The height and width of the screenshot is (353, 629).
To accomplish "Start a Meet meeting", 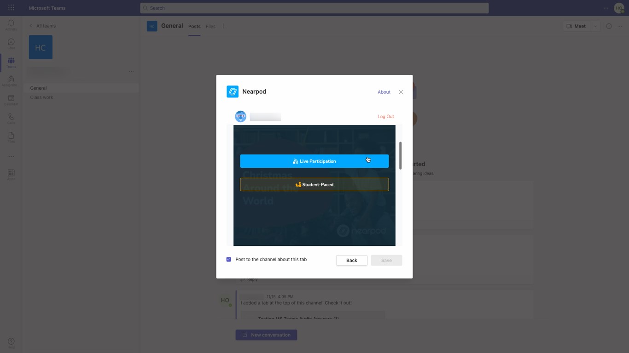I will [576, 26].
